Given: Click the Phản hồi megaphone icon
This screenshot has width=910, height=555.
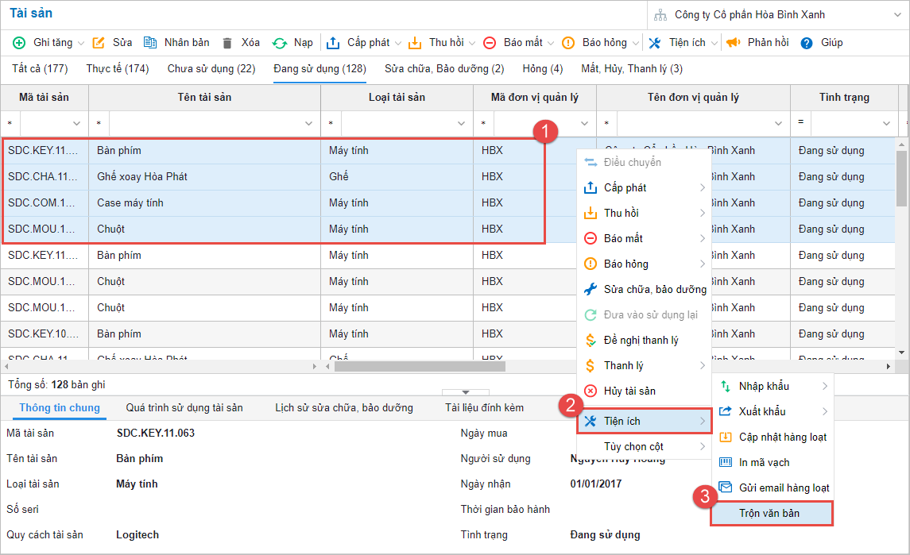Looking at the screenshot, I should coord(734,43).
